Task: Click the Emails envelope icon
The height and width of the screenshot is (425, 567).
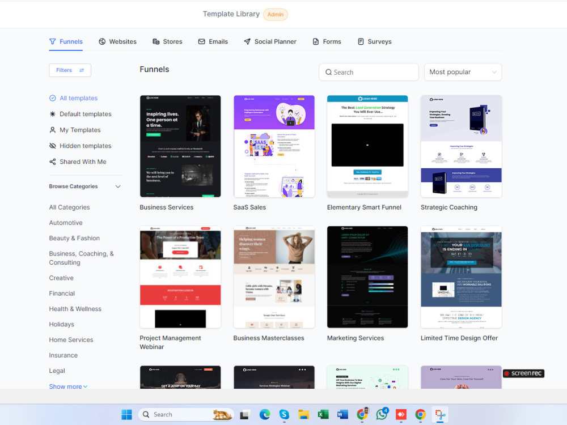Action: coord(201,41)
